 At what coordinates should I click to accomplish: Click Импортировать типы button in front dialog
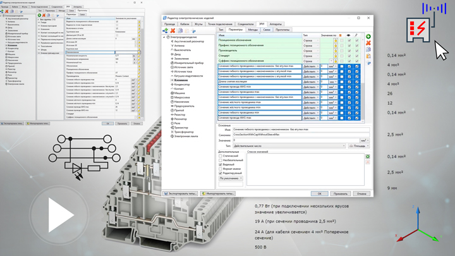pyautogui.click(x=217, y=193)
